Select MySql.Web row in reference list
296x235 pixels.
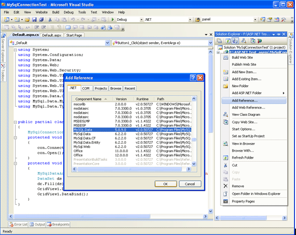(x=132, y=147)
